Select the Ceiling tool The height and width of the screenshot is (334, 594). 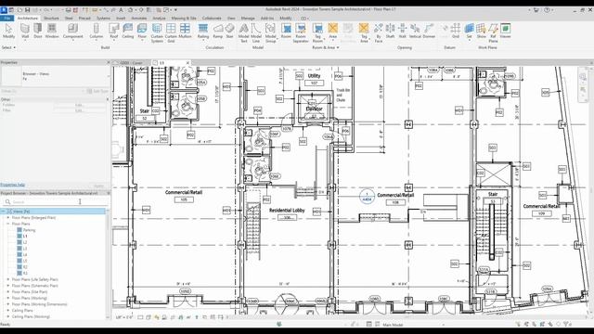(x=128, y=31)
